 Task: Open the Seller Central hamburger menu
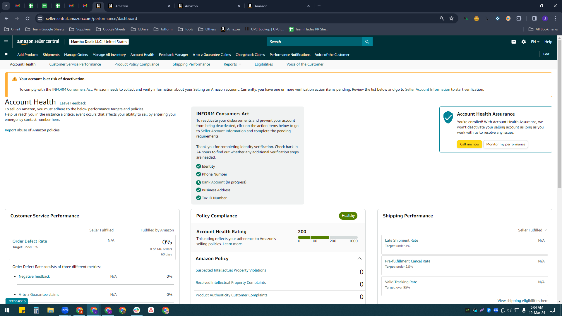click(x=6, y=42)
